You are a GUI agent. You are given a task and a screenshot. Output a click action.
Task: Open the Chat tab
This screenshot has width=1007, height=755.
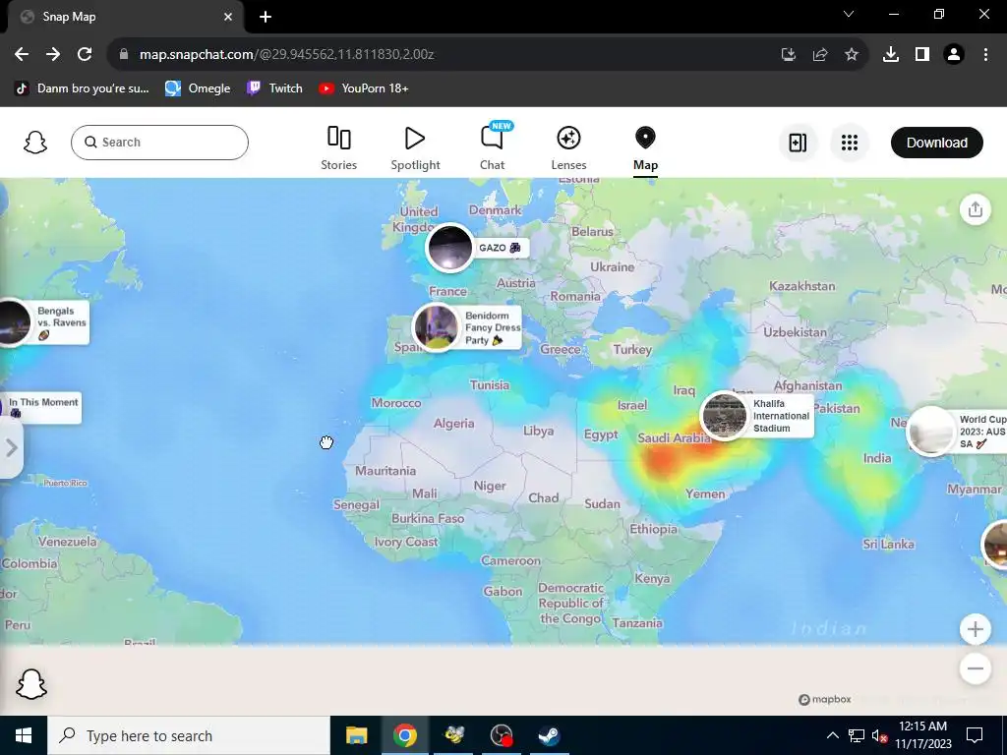(x=493, y=148)
